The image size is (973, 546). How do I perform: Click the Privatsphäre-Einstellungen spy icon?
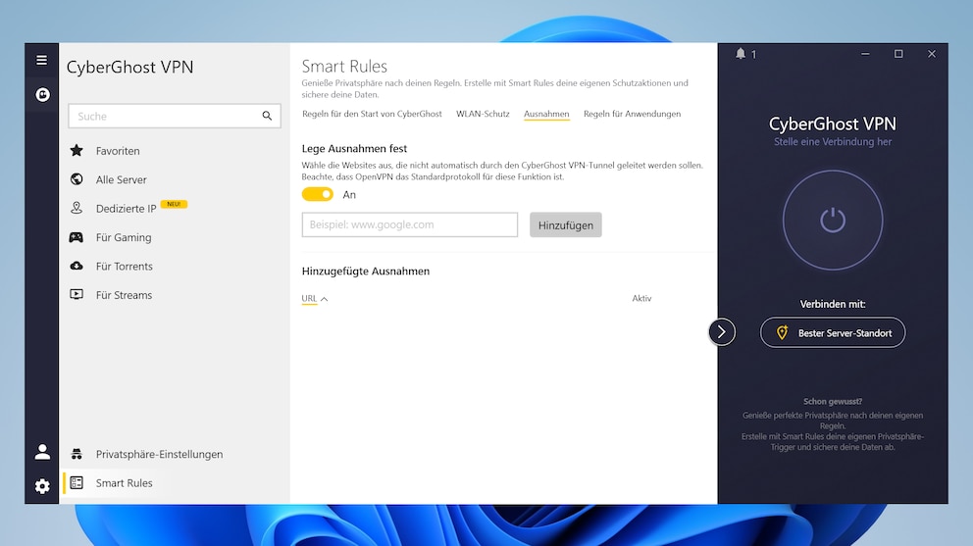(x=77, y=454)
